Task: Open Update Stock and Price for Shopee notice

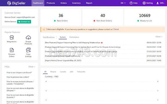Action: point(83,47)
